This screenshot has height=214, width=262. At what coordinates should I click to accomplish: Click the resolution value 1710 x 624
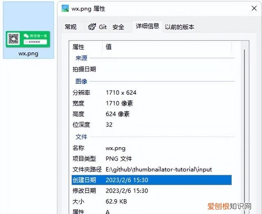pyautogui.click(x=121, y=92)
